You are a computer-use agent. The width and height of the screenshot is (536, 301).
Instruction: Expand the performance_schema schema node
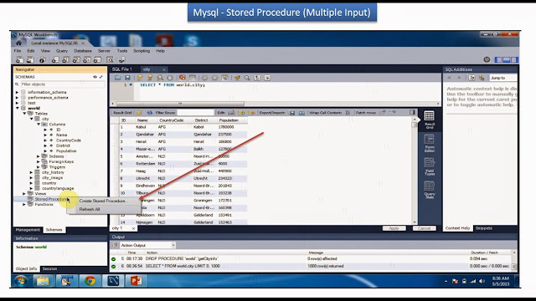tap(17, 98)
